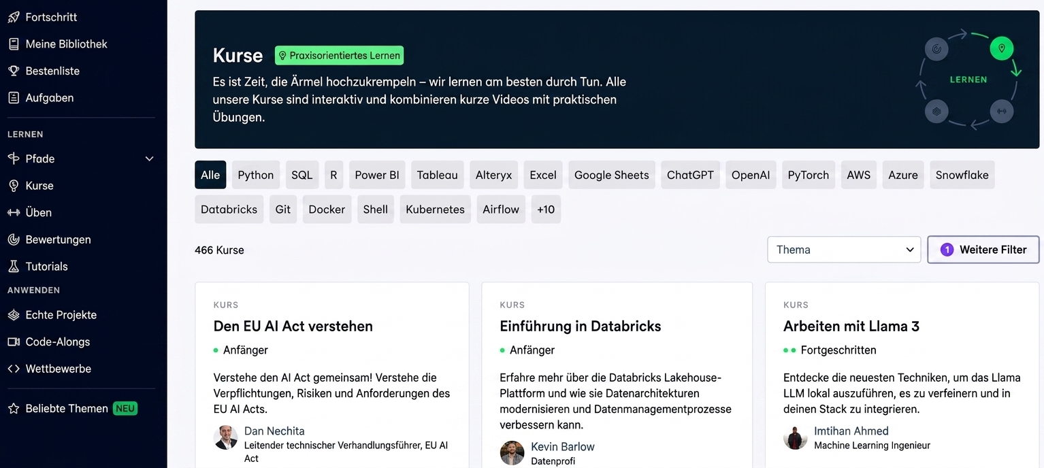Image resolution: width=1044 pixels, height=468 pixels.
Task: Open the course Arbeiten mit Llama 3
Action: pos(851,326)
